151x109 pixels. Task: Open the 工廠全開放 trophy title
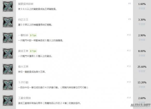(x=25, y=98)
